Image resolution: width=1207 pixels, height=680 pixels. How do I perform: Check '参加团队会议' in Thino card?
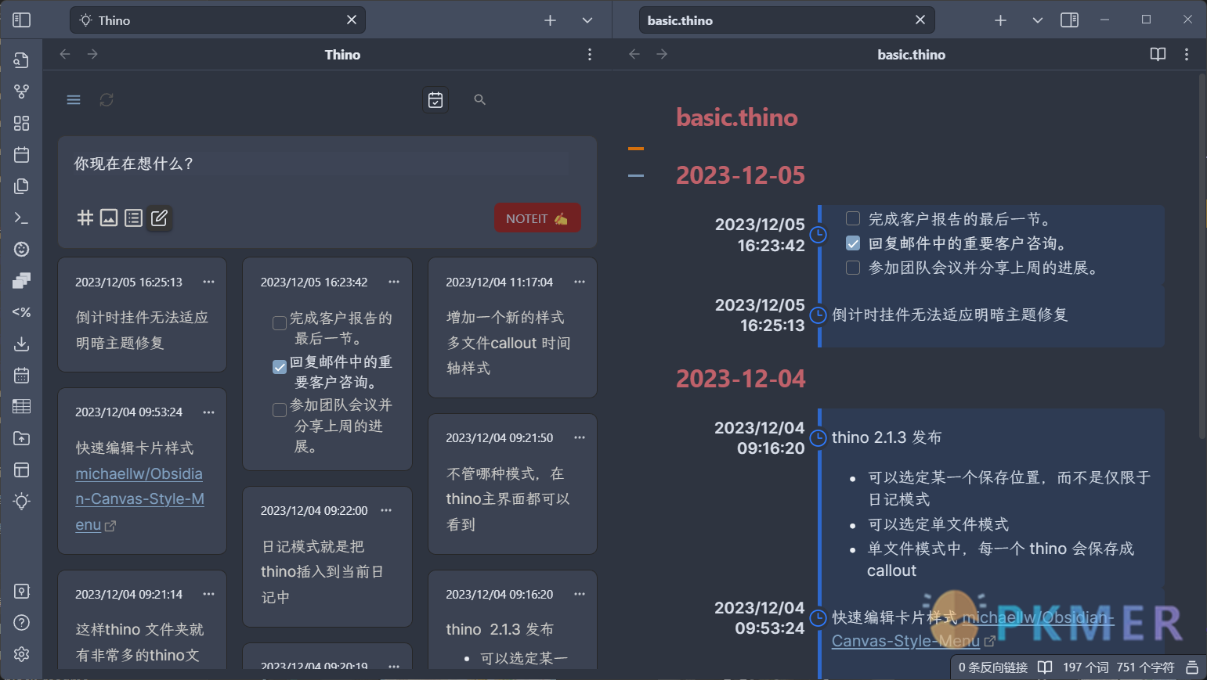pyautogui.click(x=279, y=410)
